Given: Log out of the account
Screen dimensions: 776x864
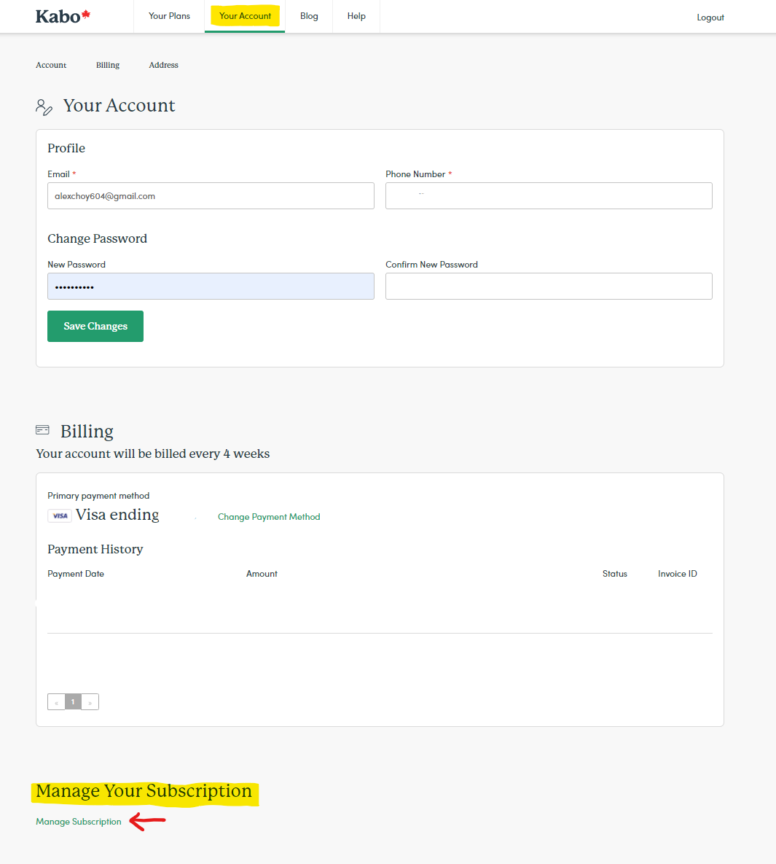Looking at the screenshot, I should [x=710, y=17].
